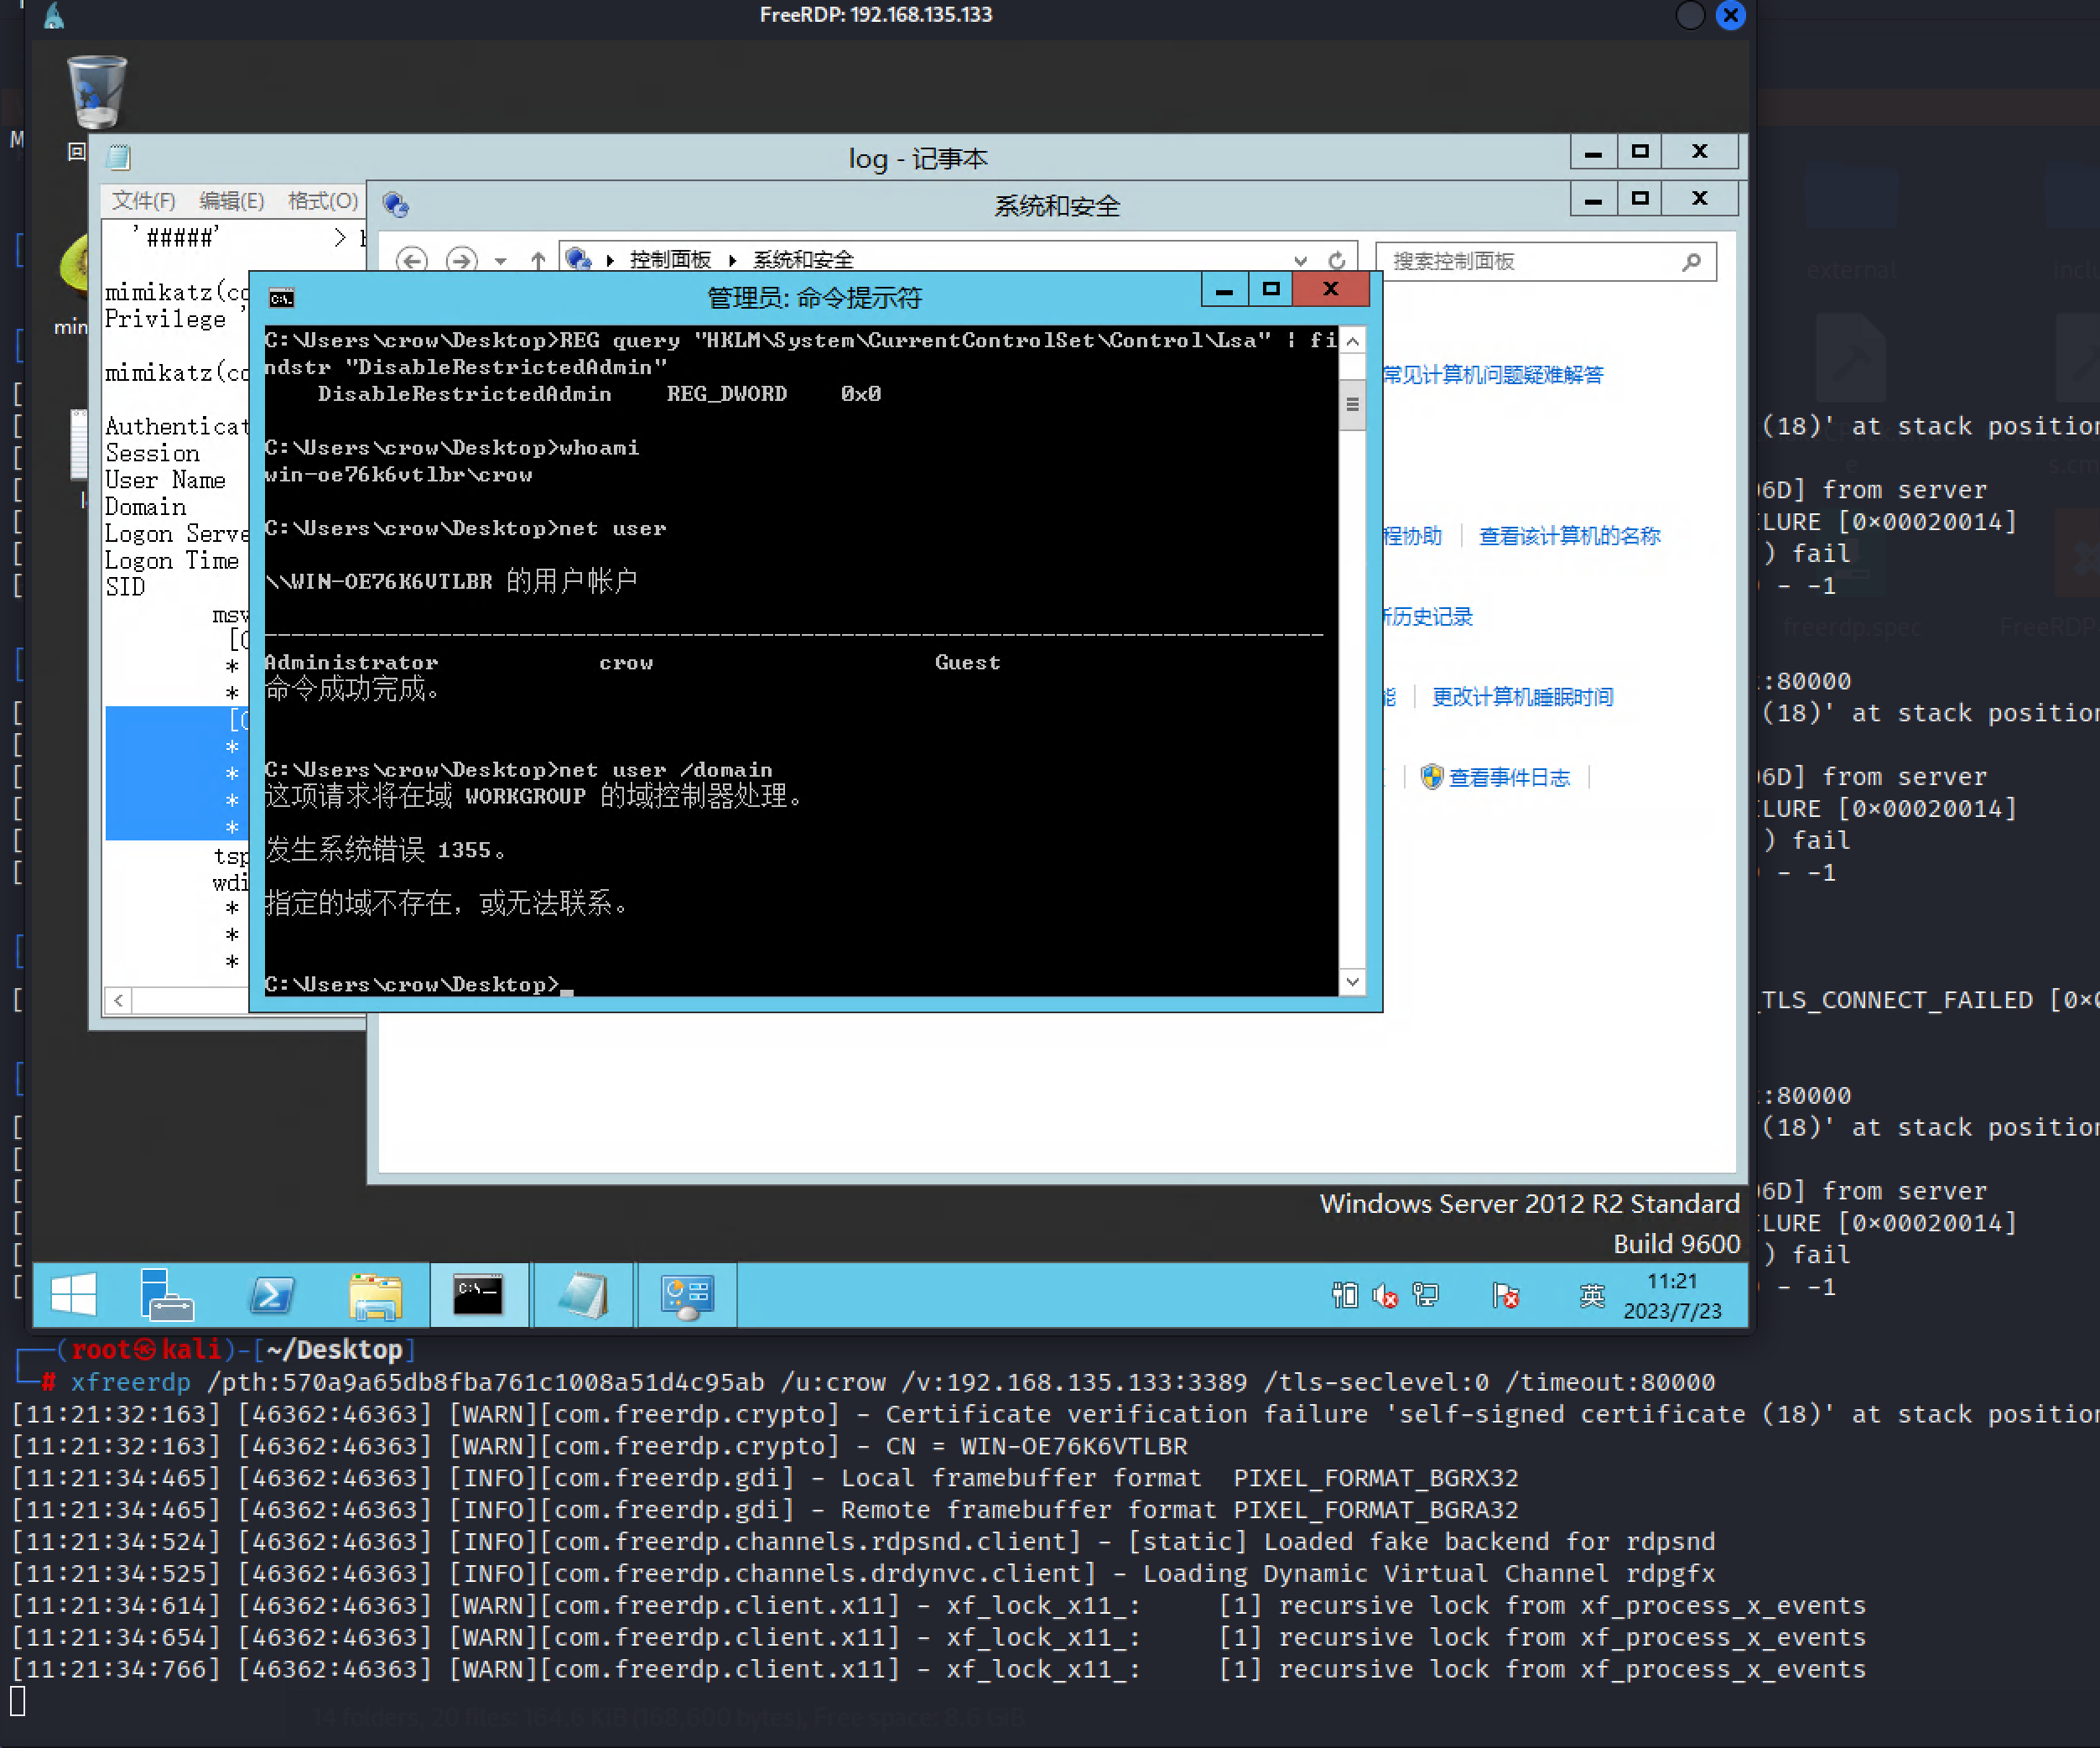Open PowerShell from the taskbar

coord(271,1295)
